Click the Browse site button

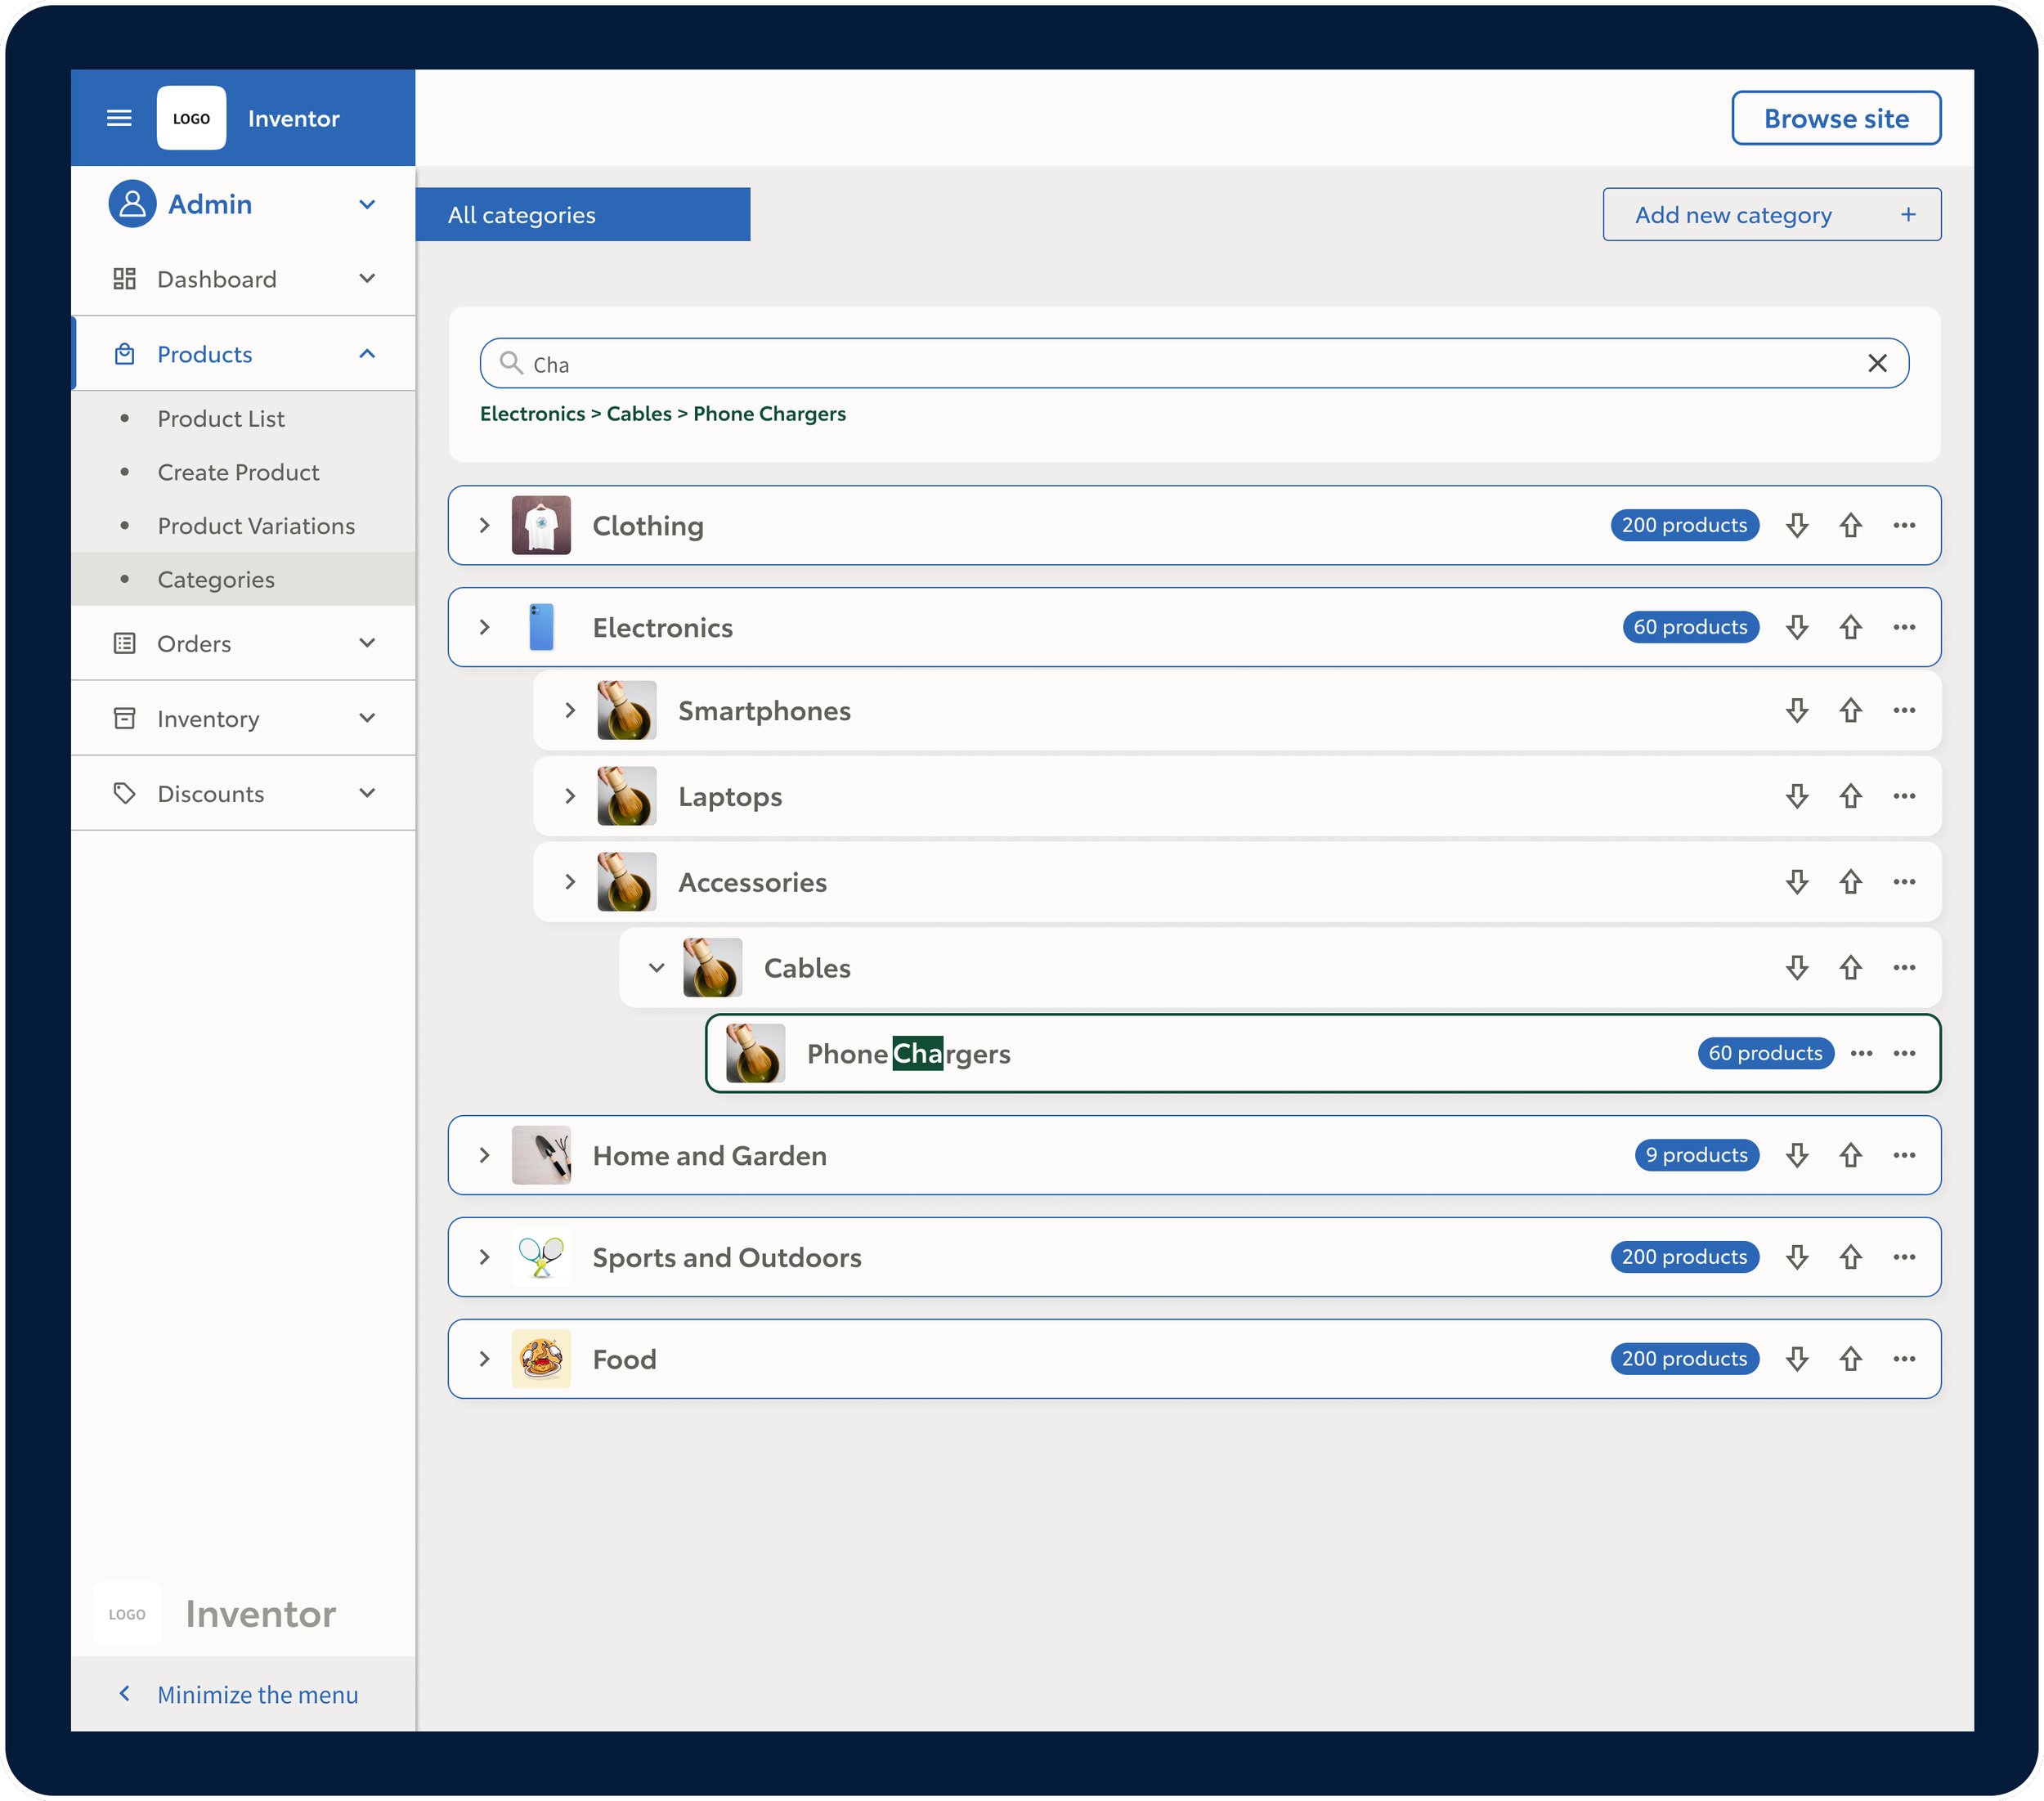(1835, 118)
